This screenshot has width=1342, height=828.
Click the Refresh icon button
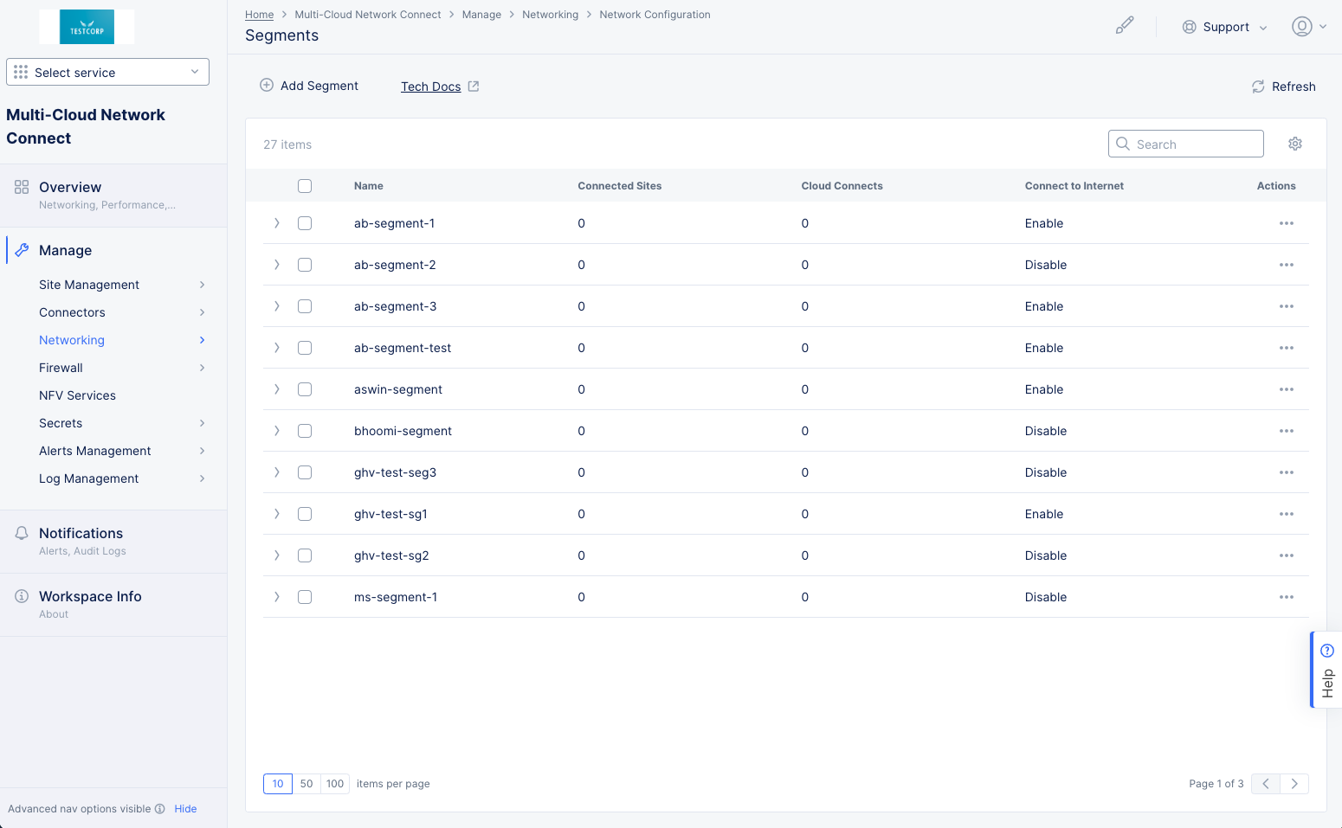point(1258,87)
